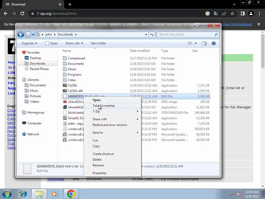Select the Programs folder
This screenshot has height=199, width=265.
(x=75, y=75)
